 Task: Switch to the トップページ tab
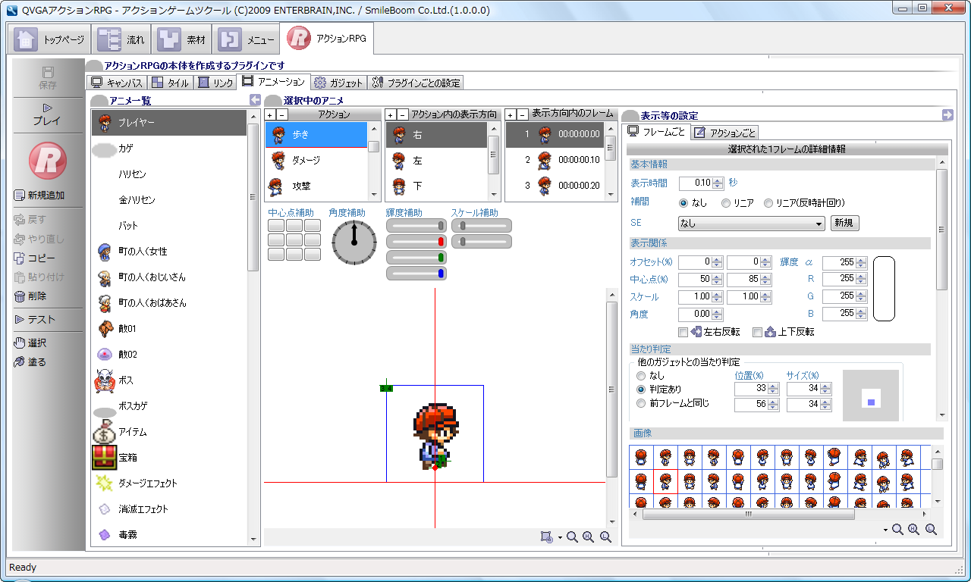[x=49, y=39]
